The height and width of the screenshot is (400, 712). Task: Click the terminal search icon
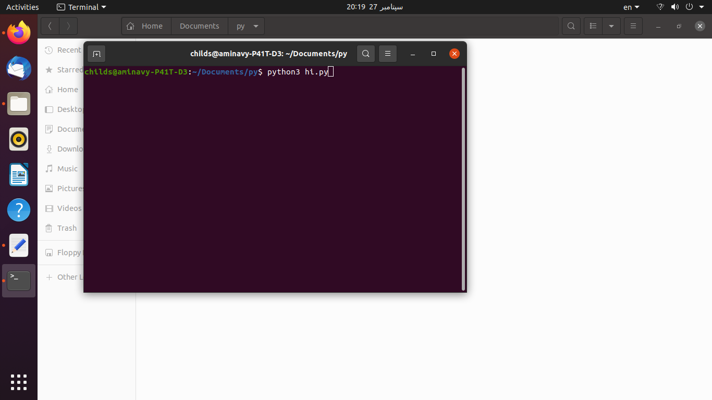(x=366, y=54)
